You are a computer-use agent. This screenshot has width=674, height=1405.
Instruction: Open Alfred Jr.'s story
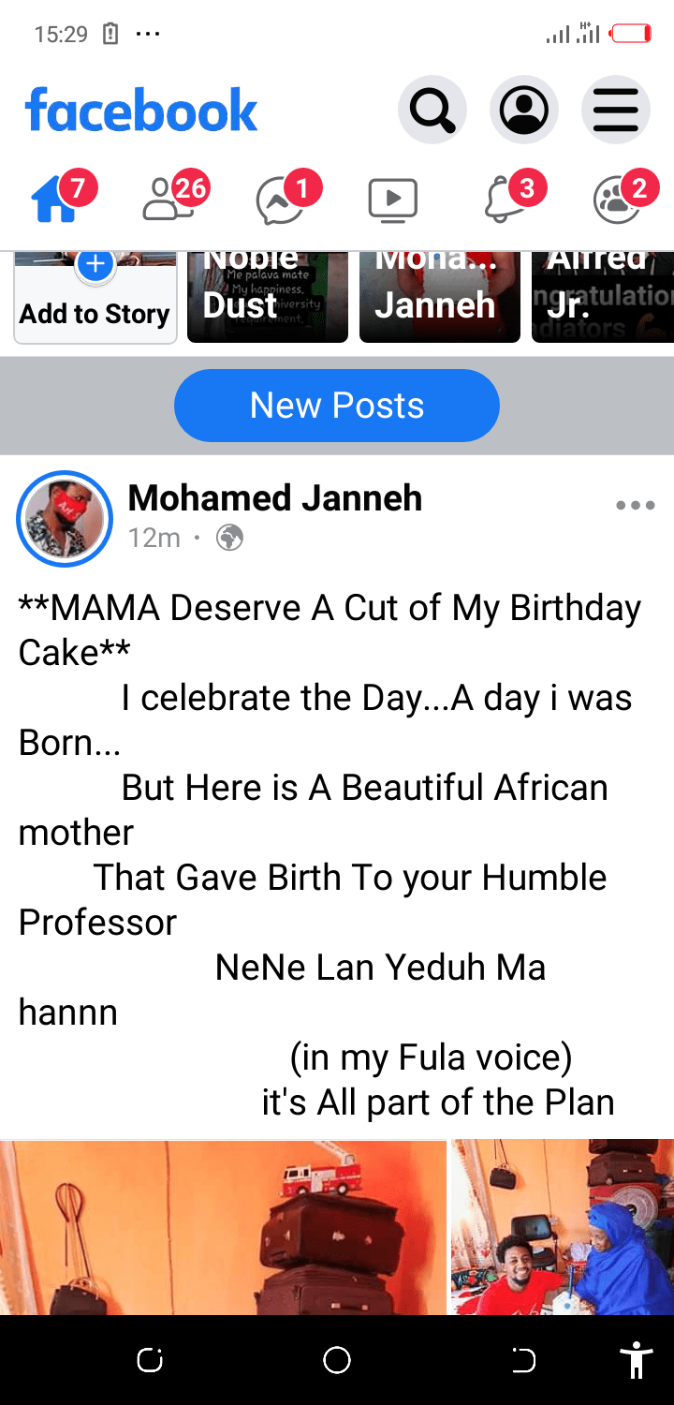point(602,298)
